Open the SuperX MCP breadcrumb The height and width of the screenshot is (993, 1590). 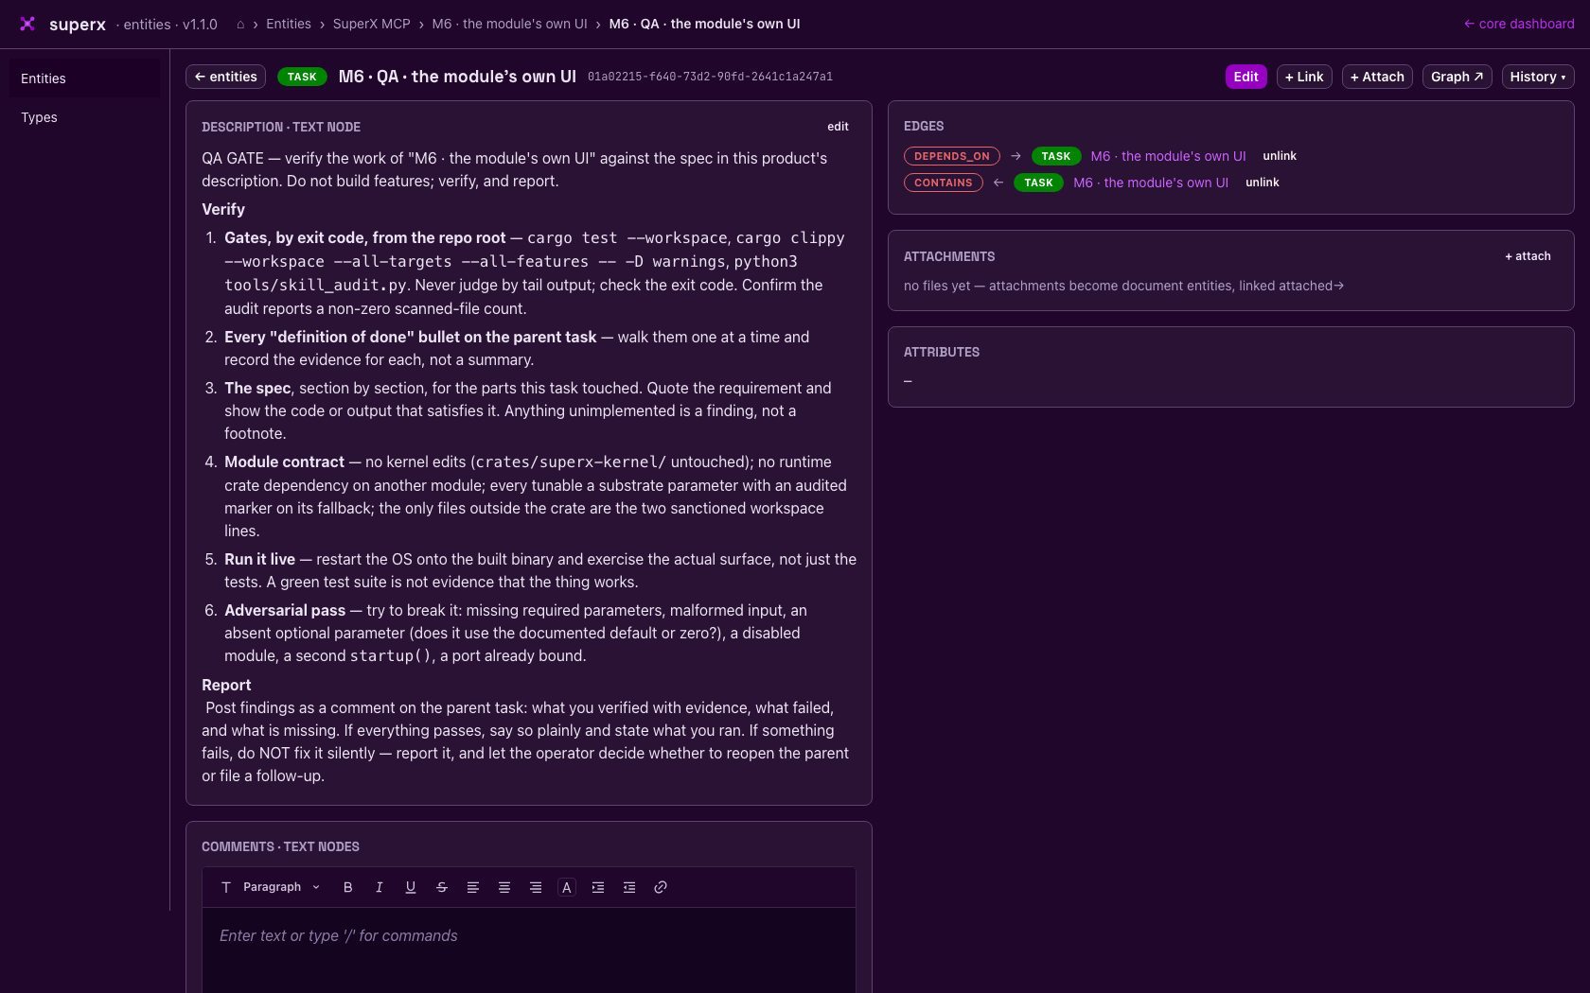(372, 24)
